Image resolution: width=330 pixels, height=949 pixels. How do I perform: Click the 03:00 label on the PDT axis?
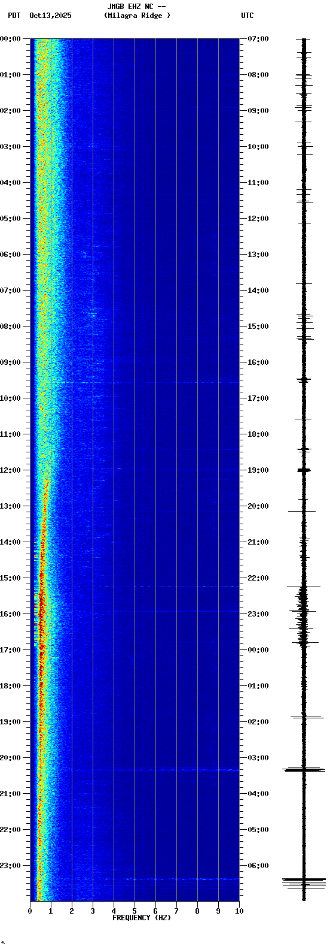pyautogui.click(x=10, y=147)
